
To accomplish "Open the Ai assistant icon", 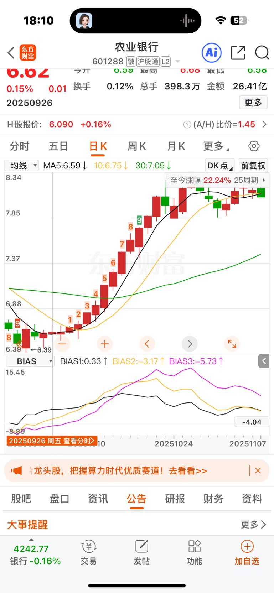I will coord(212,53).
